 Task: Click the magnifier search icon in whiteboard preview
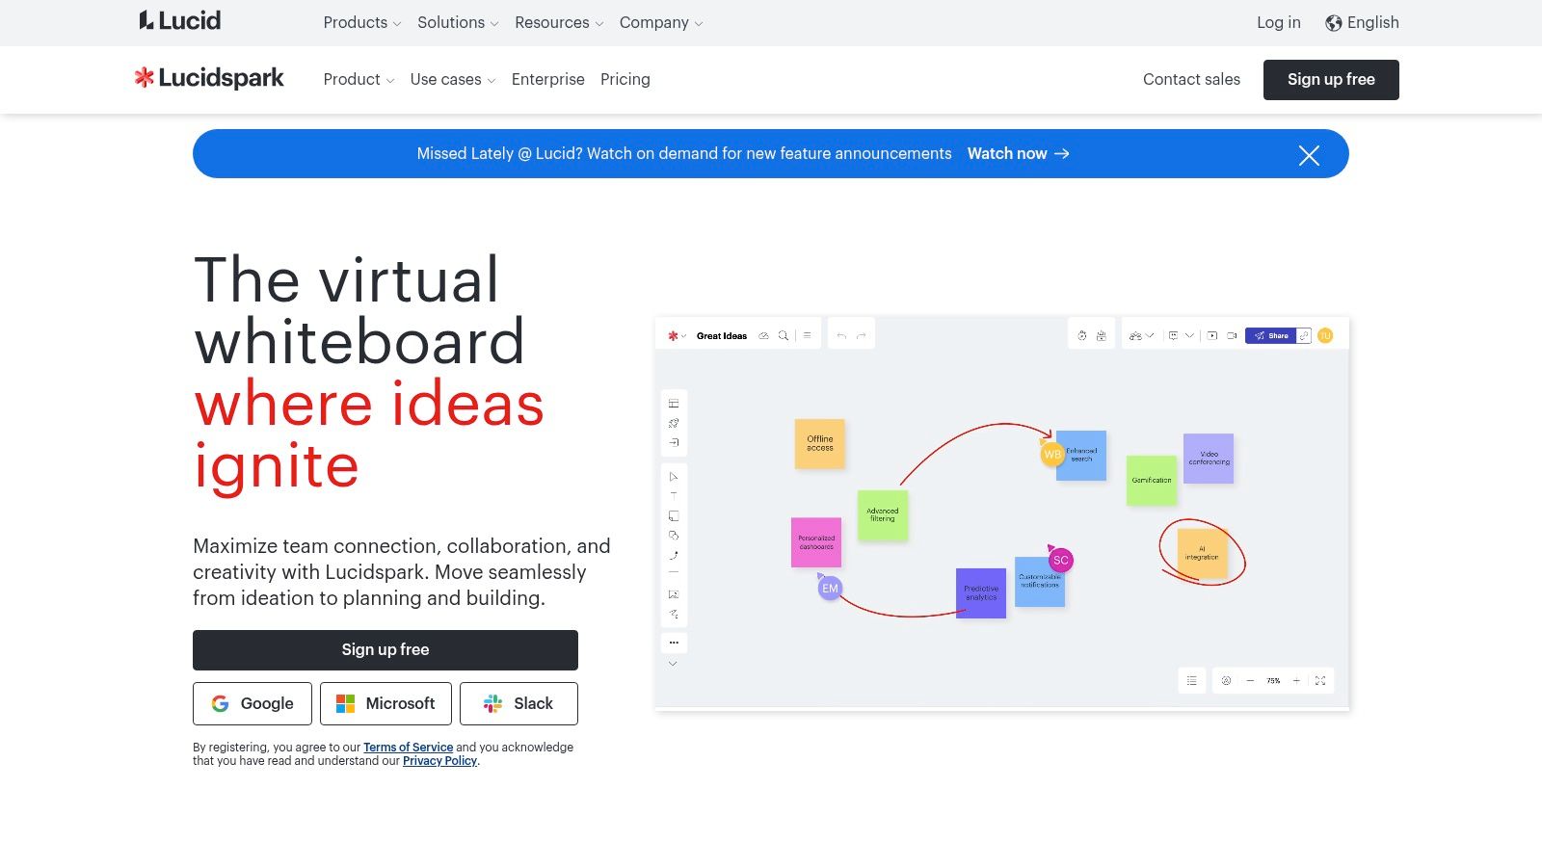pyautogui.click(x=784, y=336)
